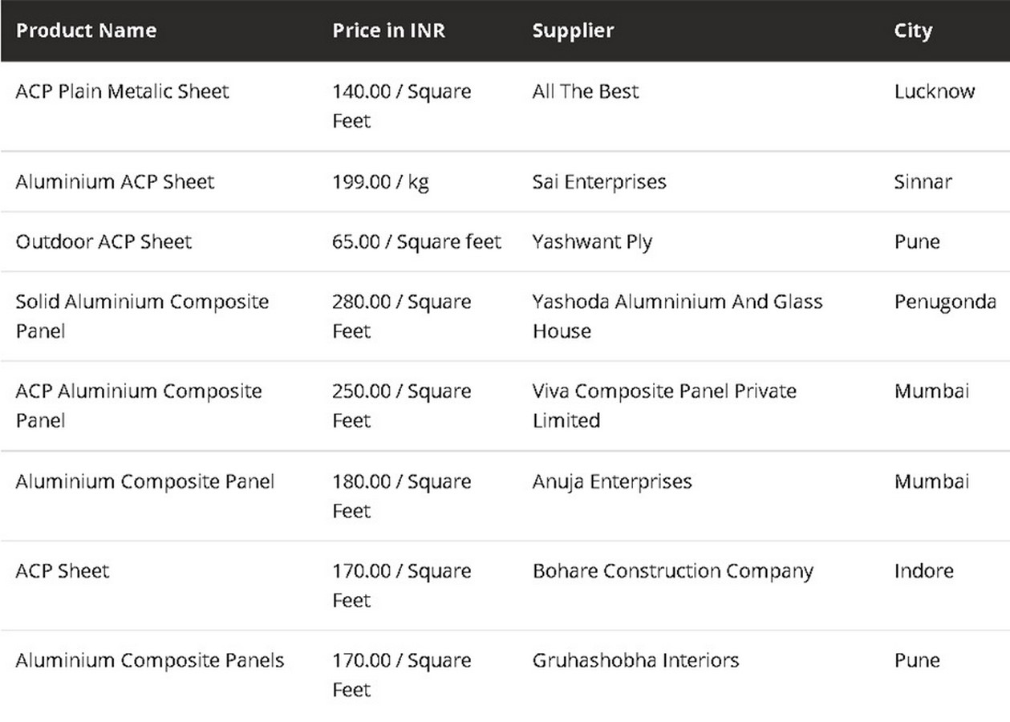Select Outdoor ACP Sheet entry
Viewport: 1010px width, 722px height.
(x=103, y=241)
